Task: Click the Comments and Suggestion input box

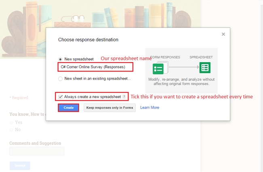Action: pyautogui.click(x=37, y=151)
